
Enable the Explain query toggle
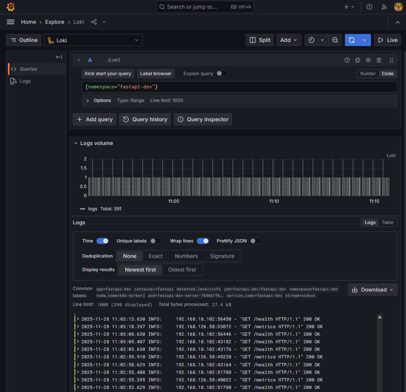pos(222,73)
